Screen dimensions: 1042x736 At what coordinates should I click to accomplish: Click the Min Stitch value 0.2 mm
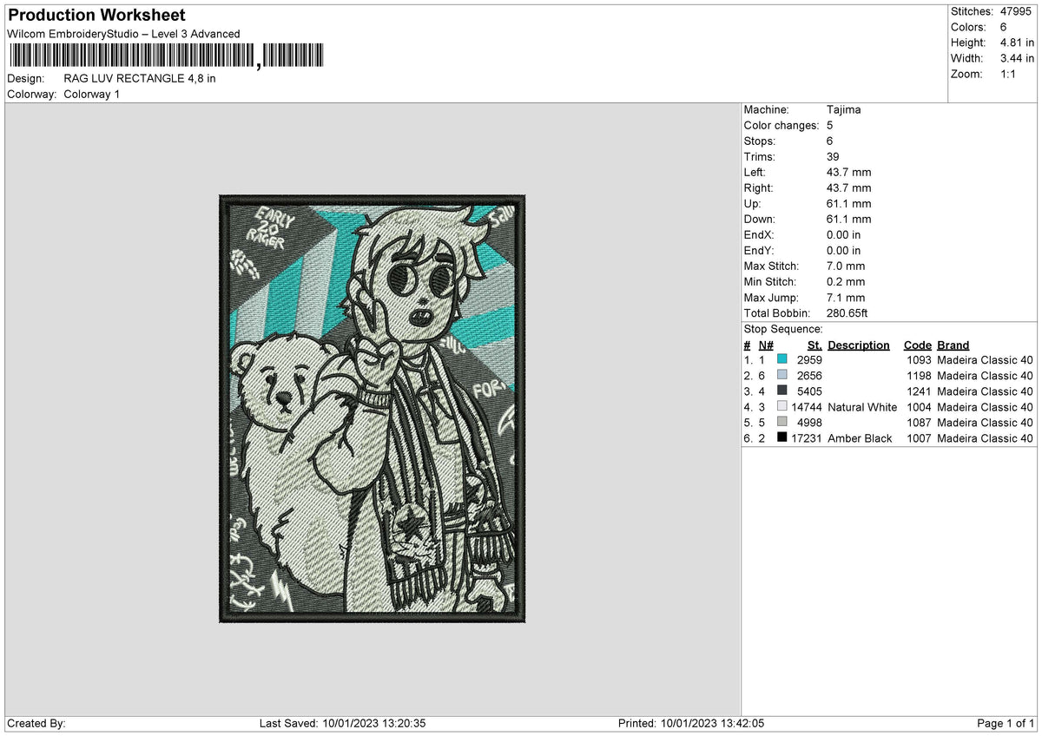(846, 281)
